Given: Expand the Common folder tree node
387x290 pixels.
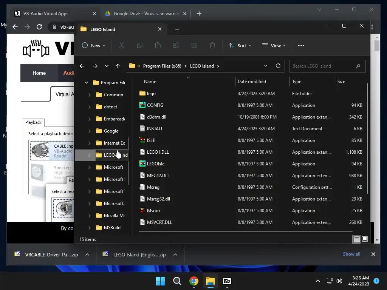Looking at the screenshot, I should coord(89,95).
